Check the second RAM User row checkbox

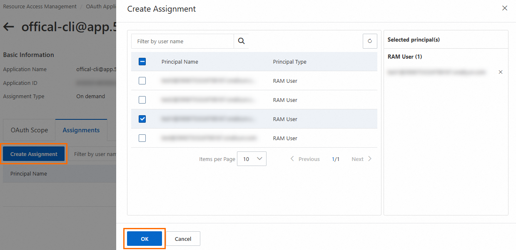click(142, 100)
